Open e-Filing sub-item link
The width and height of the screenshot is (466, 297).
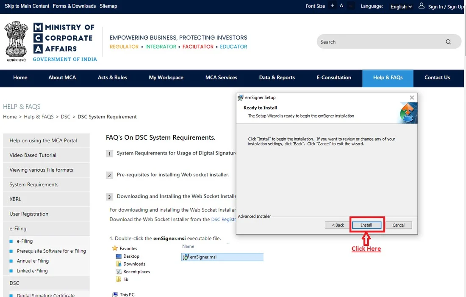point(25,241)
